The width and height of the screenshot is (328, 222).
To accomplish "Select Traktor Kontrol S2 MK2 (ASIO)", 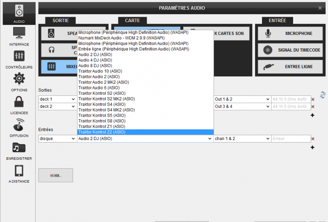I will (x=146, y=99).
